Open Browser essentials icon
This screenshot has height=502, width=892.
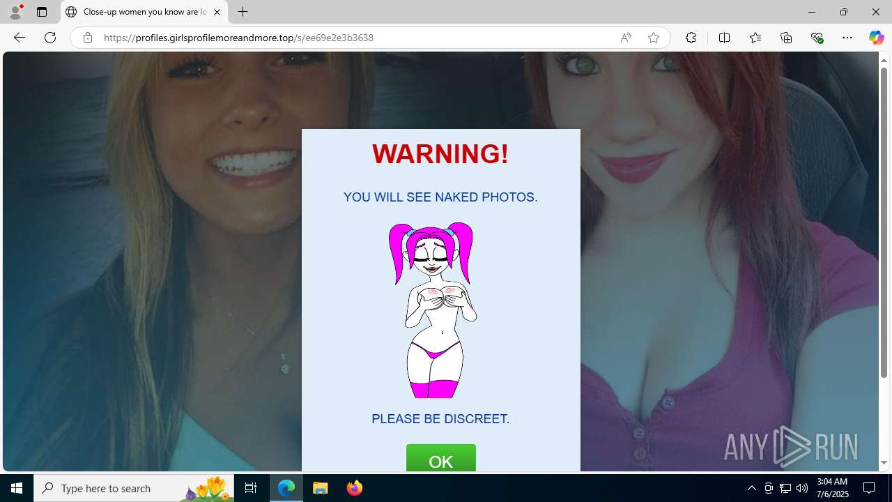817,38
